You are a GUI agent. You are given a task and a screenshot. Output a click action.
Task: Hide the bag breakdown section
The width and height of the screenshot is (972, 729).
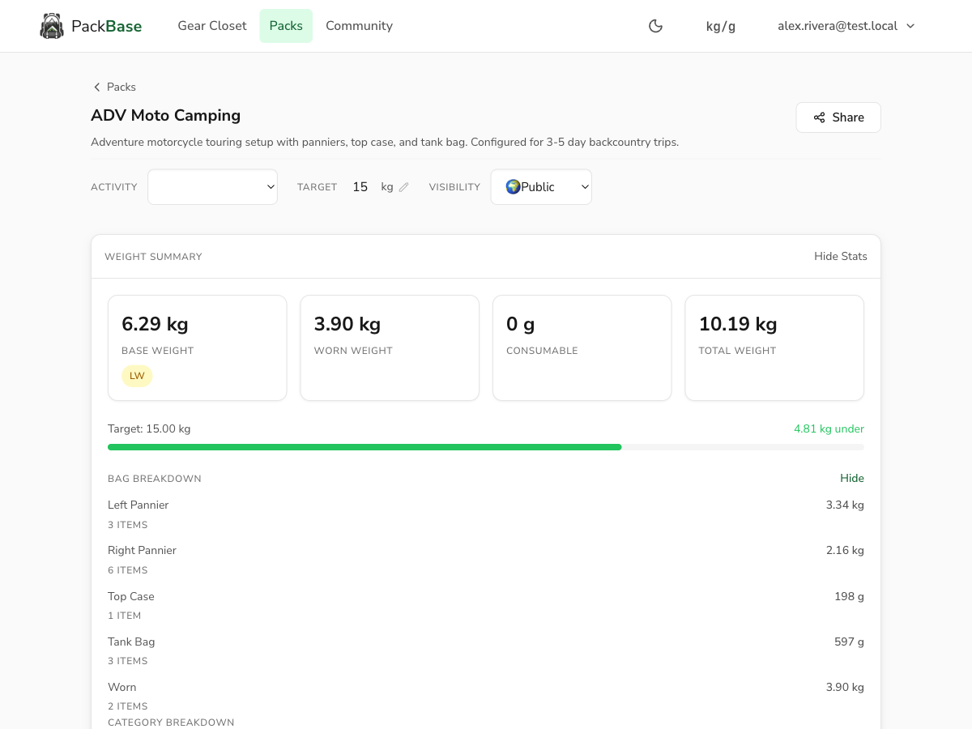[x=851, y=478]
